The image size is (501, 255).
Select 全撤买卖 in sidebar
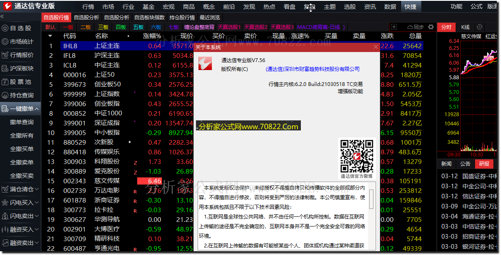pos(22,176)
